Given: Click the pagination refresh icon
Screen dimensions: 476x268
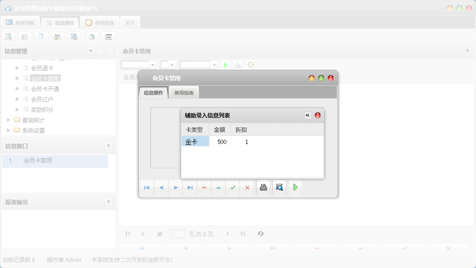Looking at the screenshot, I should [x=261, y=234].
